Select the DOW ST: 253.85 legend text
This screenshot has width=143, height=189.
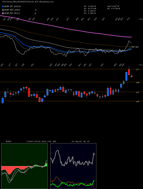coord(12,6)
